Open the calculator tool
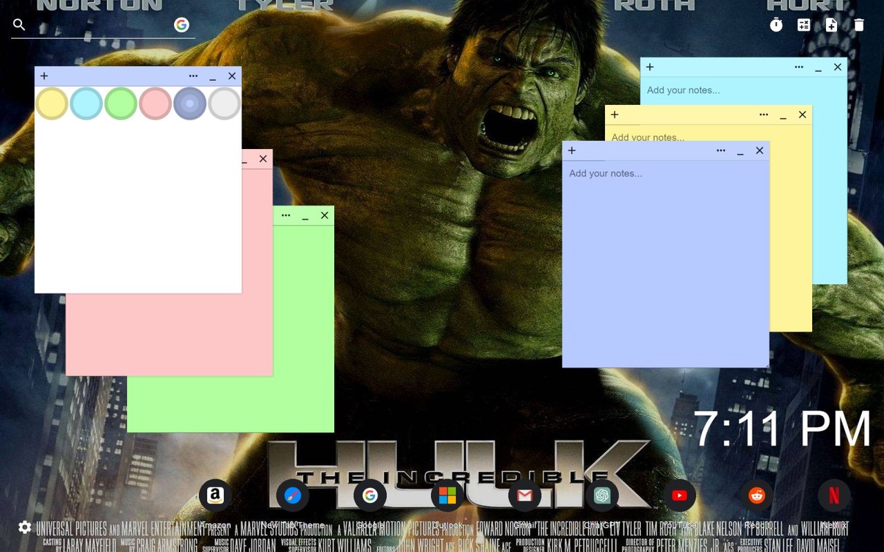Image resolution: width=884 pixels, height=552 pixels. point(804,25)
